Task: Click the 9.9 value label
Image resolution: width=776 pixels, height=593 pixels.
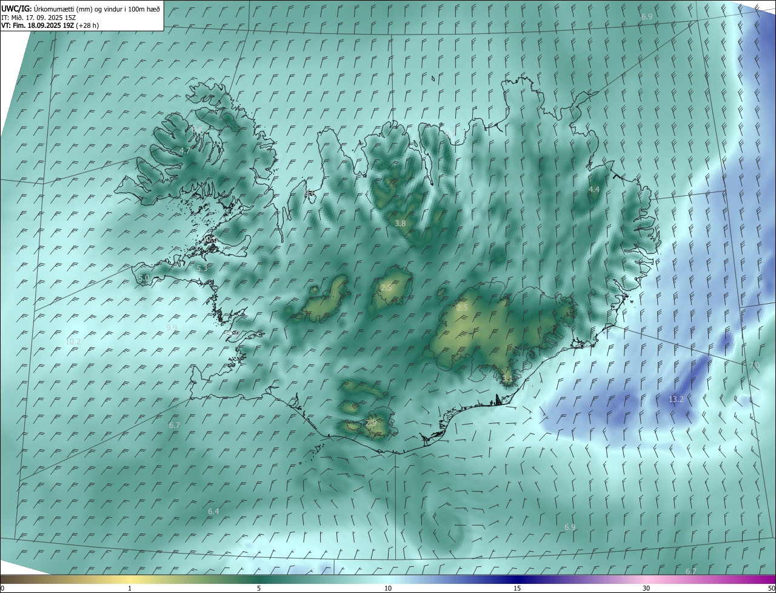Action: click(172, 327)
